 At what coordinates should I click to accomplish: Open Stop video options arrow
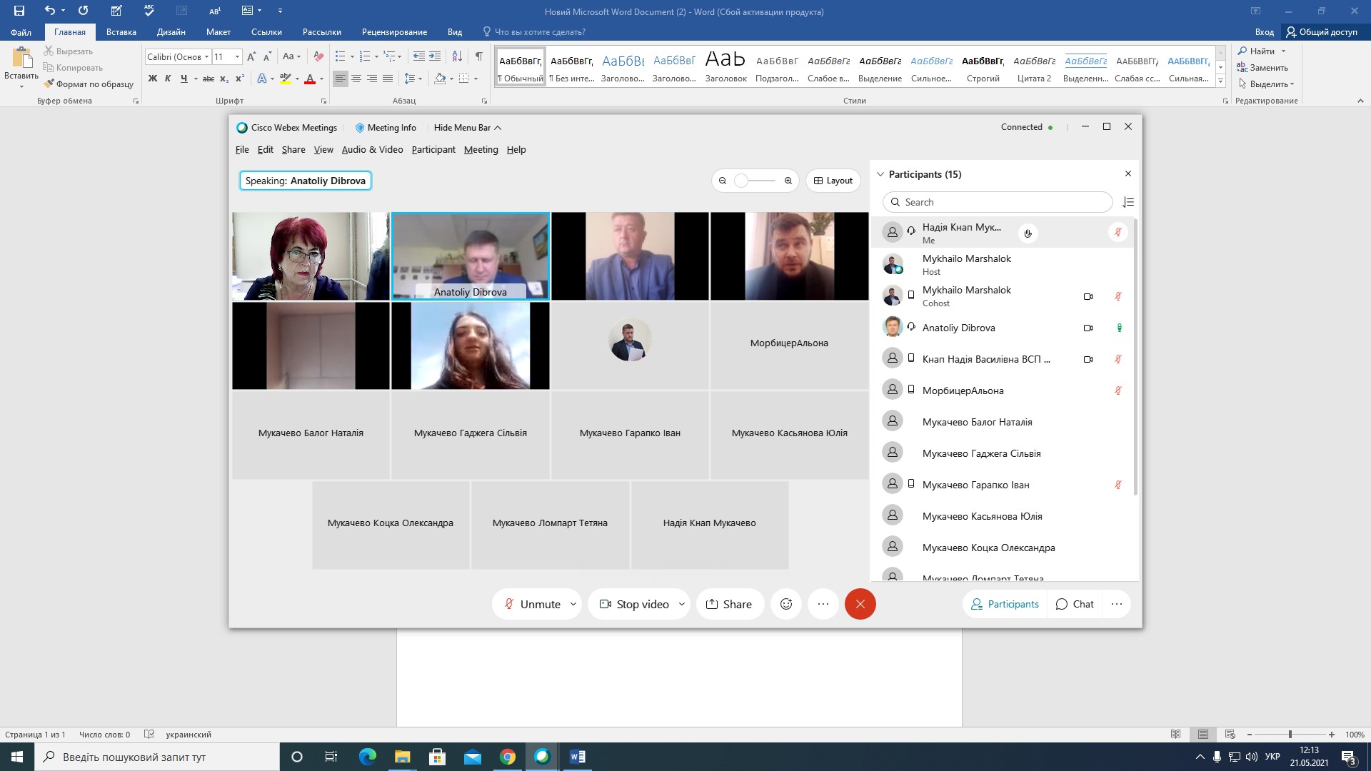[681, 604]
